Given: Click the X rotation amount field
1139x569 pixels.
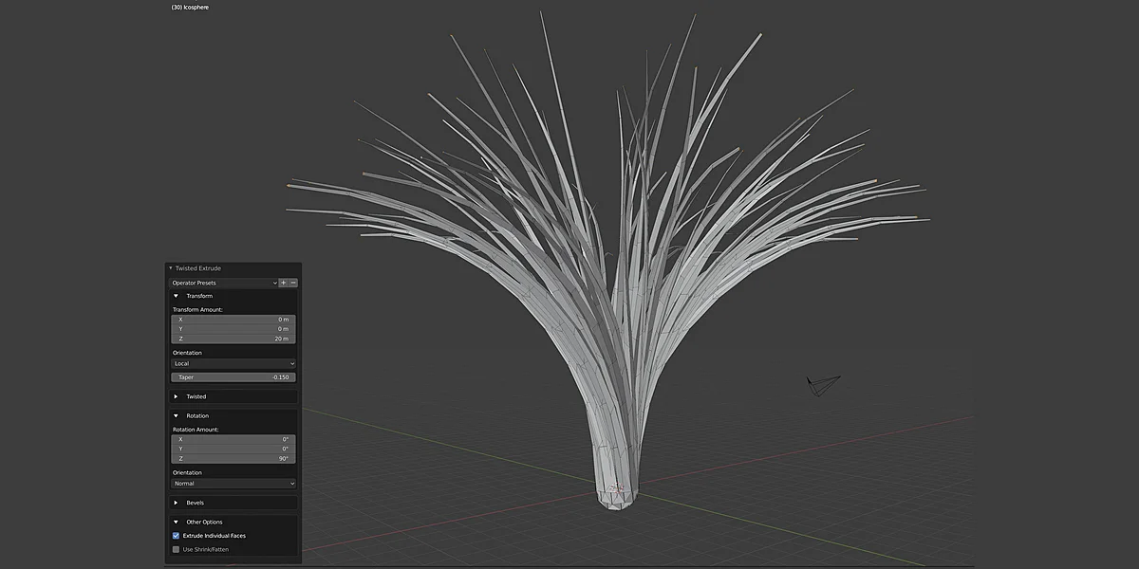Looking at the screenshot, I should point(233,440).
